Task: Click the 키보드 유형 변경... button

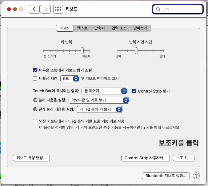Action: 31,158
